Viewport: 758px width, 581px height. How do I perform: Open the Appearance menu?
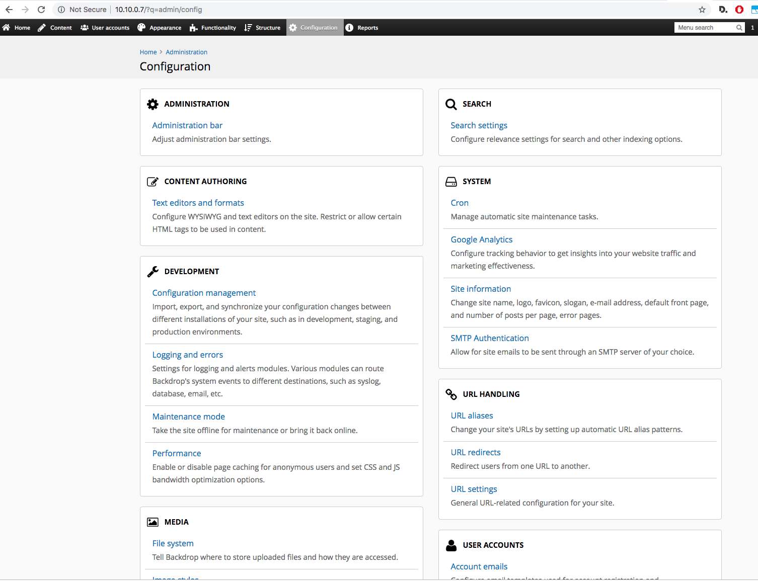(165, 28)
